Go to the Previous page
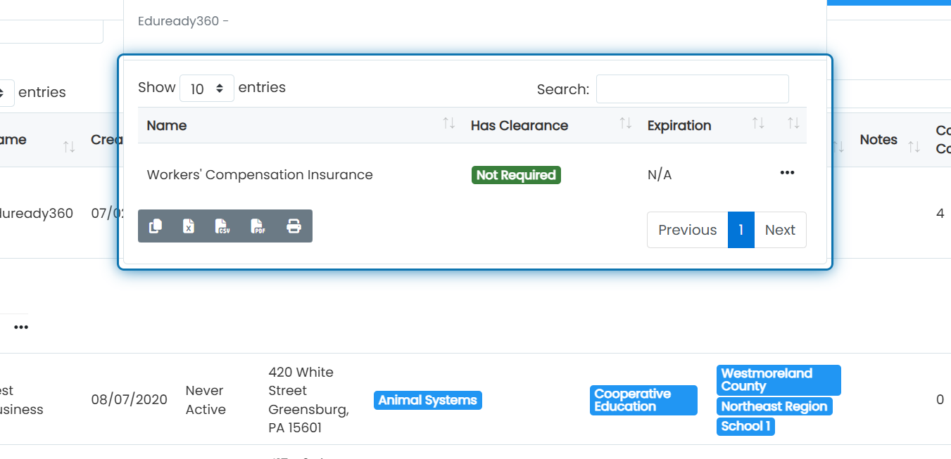This screenshot has width=951, height=459. coord(688,230)
